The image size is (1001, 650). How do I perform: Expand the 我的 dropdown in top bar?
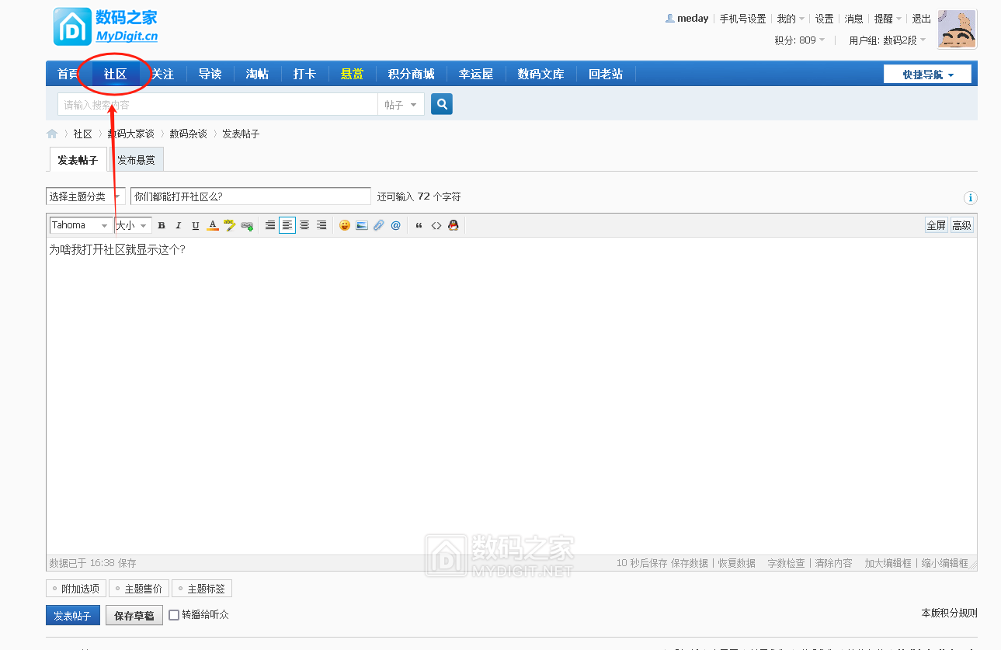point(791,19)
